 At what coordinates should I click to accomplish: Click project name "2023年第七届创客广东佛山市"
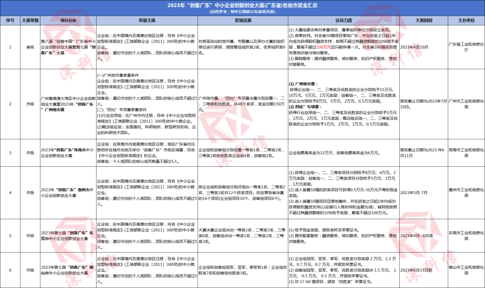point(68,270)
